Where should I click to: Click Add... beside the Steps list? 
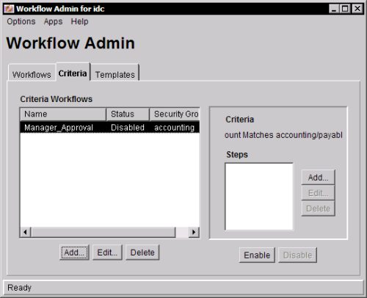coord(318,178)
